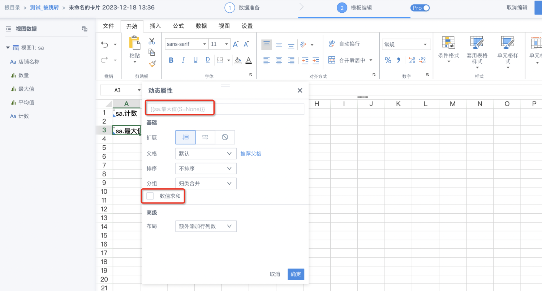This screenshot has width=542, height=291.
Task: Switch to the 视图 ribbon tab
Action: [x=224, y=26]
